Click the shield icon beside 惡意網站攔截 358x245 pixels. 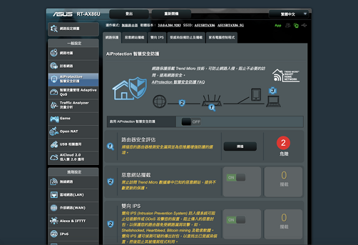click(x=111, y=182)
